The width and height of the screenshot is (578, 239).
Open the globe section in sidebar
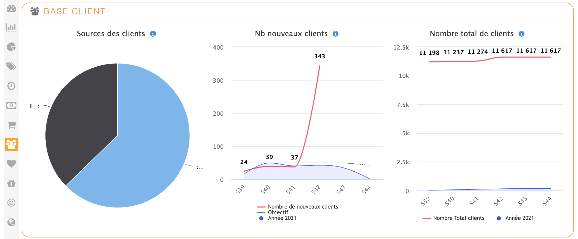(11, 222)
